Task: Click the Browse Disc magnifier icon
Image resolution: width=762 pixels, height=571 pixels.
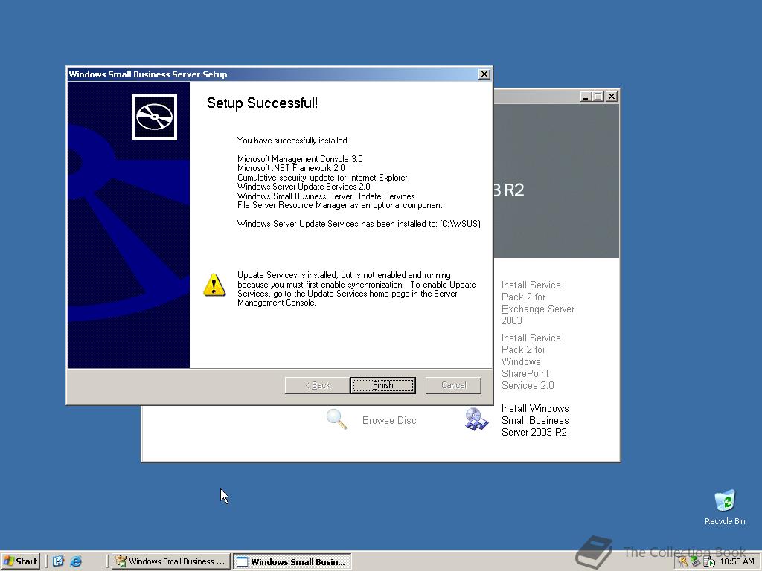Action: click(x=337, y=419)
